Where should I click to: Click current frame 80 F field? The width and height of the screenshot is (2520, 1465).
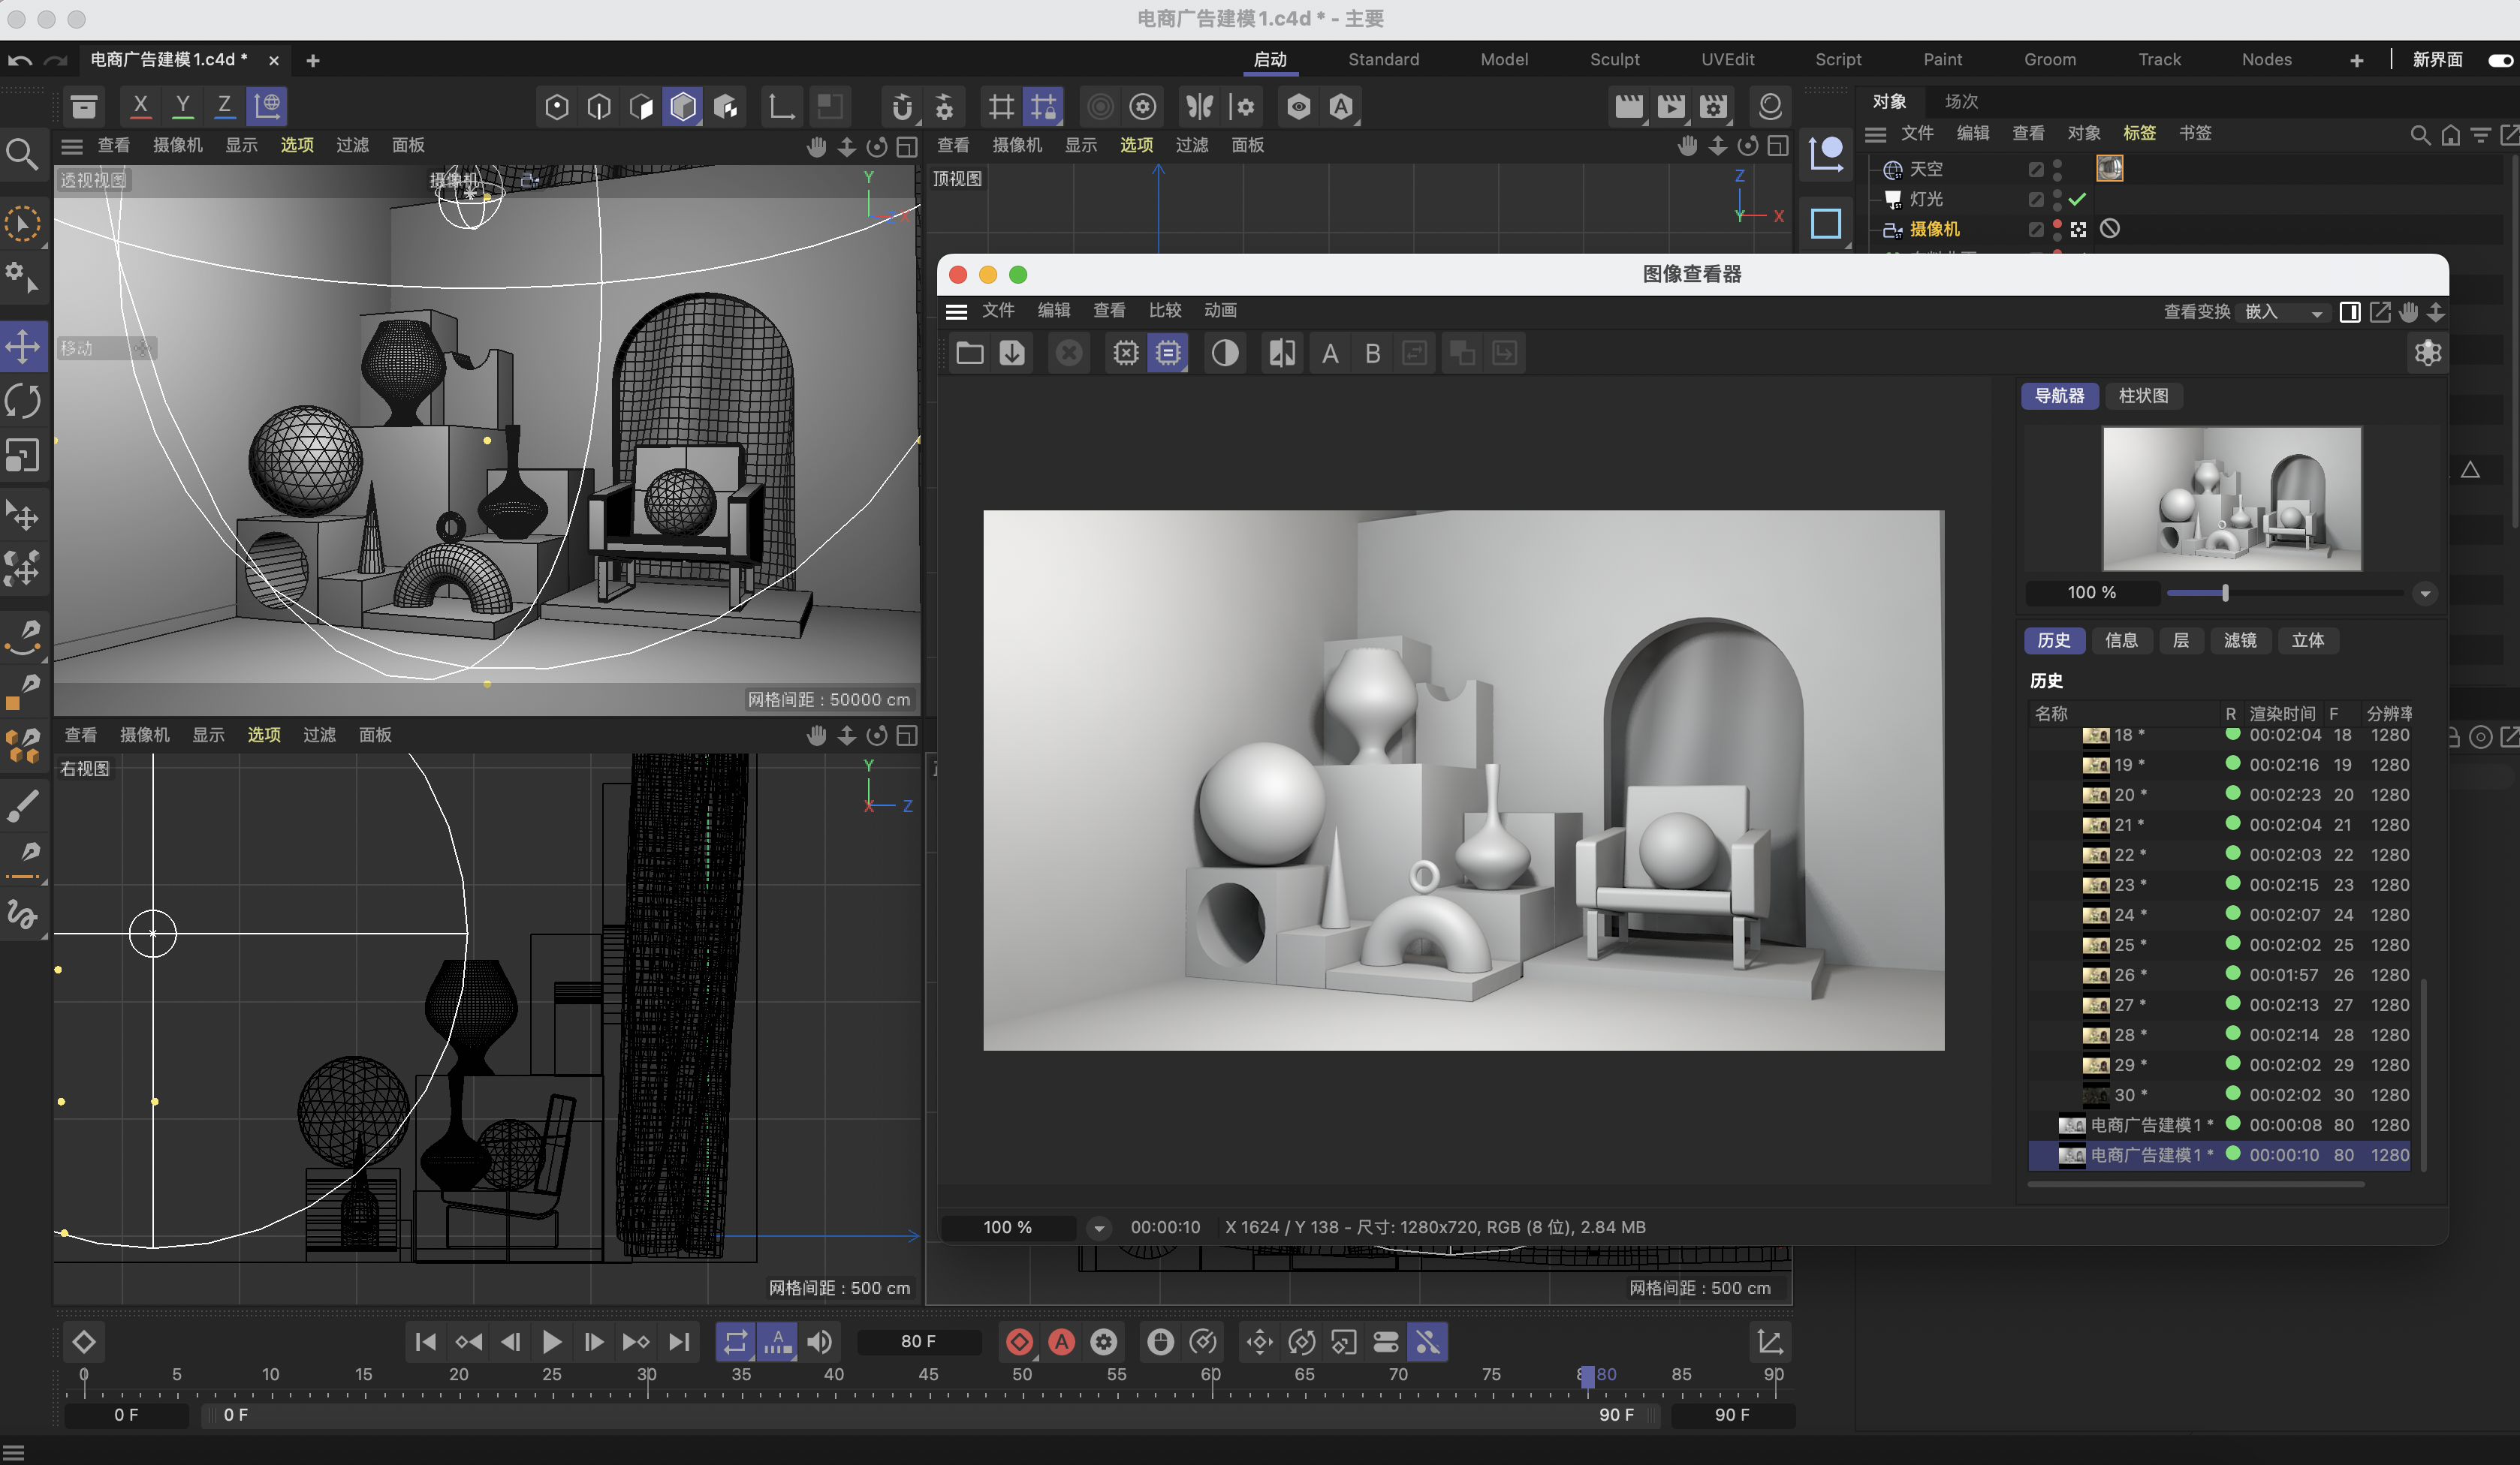pos(918,1342)
